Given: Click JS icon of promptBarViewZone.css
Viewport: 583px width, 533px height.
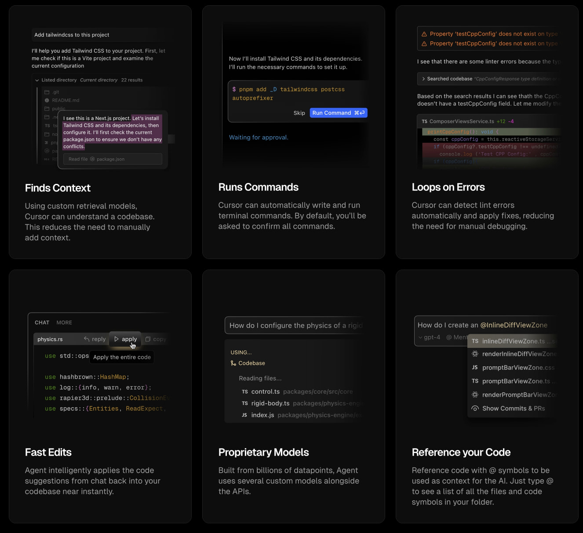Looking at the screenshot, I should point(475,368).
